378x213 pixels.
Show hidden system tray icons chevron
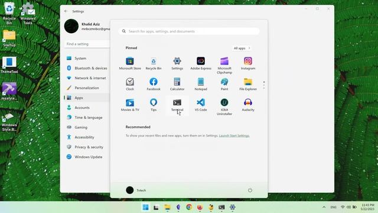coord(324,207)
